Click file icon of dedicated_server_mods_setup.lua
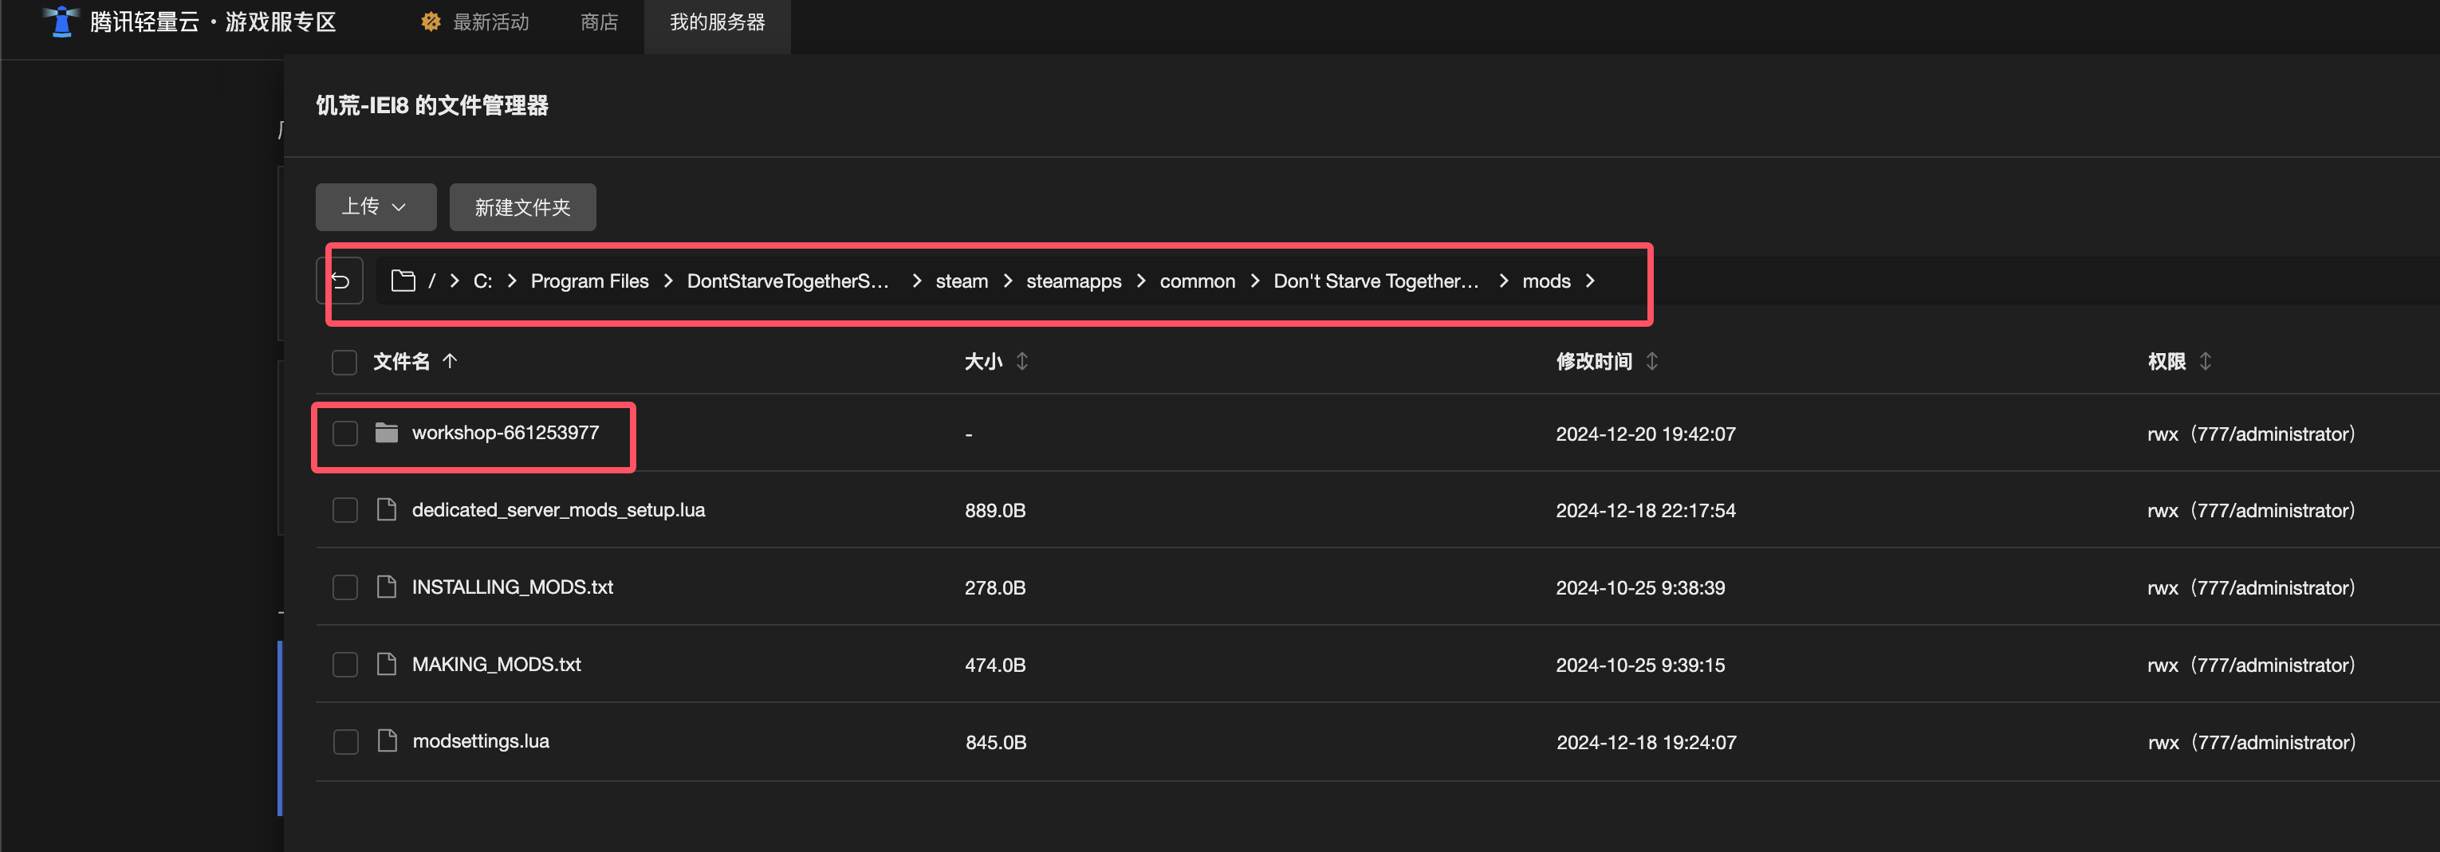The image size is (2440, 852). point(387,510)
